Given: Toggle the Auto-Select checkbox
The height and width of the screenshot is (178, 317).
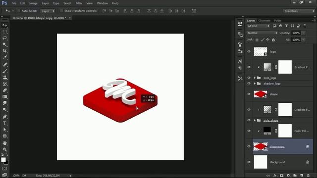Looking at the screenshot, I should (x=19, y=11).
